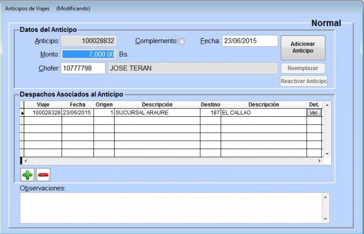Toggle the Complemento checkbox
This screenshot has width=364, height=234.
point(182,41)
